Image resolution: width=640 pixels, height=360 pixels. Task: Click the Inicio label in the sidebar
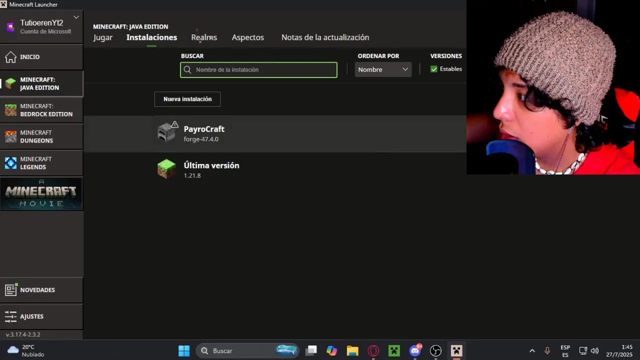(x=30, y=57)
